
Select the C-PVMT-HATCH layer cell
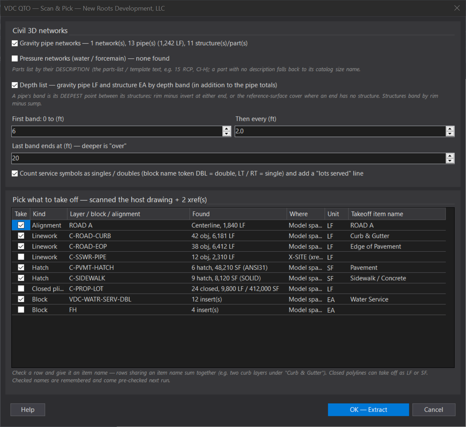coord(128,267)
